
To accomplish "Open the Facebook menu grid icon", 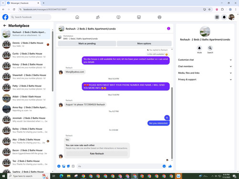I will pyautogui.click(x=217, y=17).
